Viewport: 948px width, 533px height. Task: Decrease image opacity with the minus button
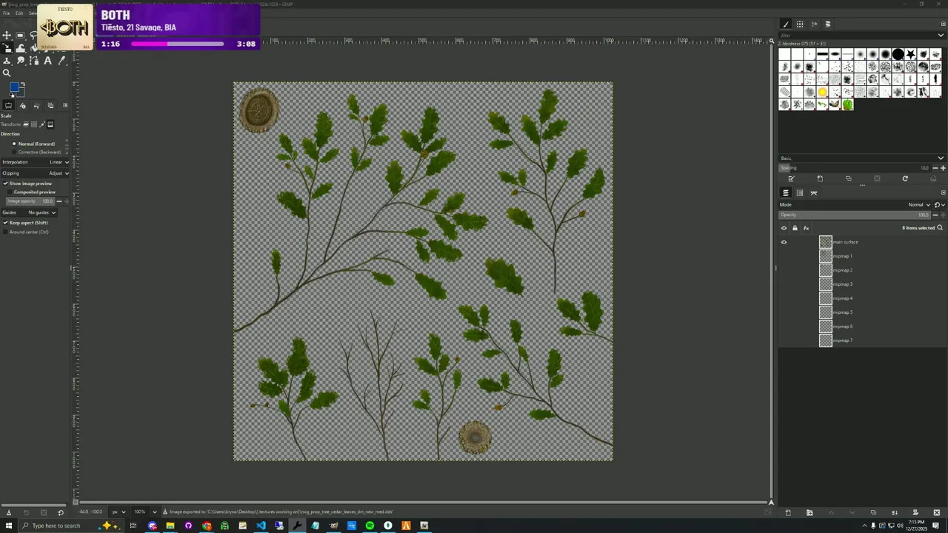pos(59,201)
